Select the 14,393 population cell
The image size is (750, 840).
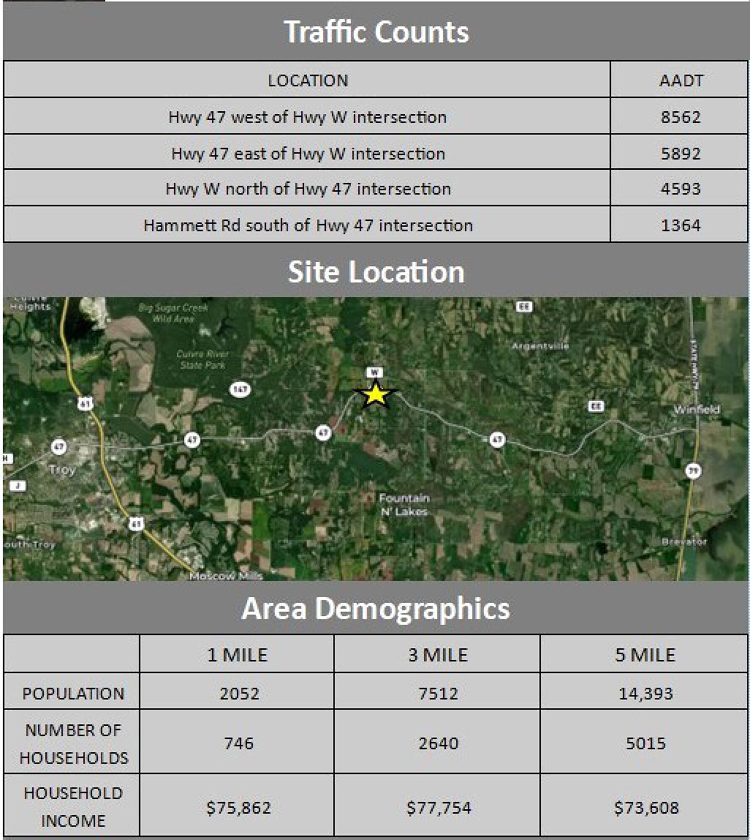(645, 693)
